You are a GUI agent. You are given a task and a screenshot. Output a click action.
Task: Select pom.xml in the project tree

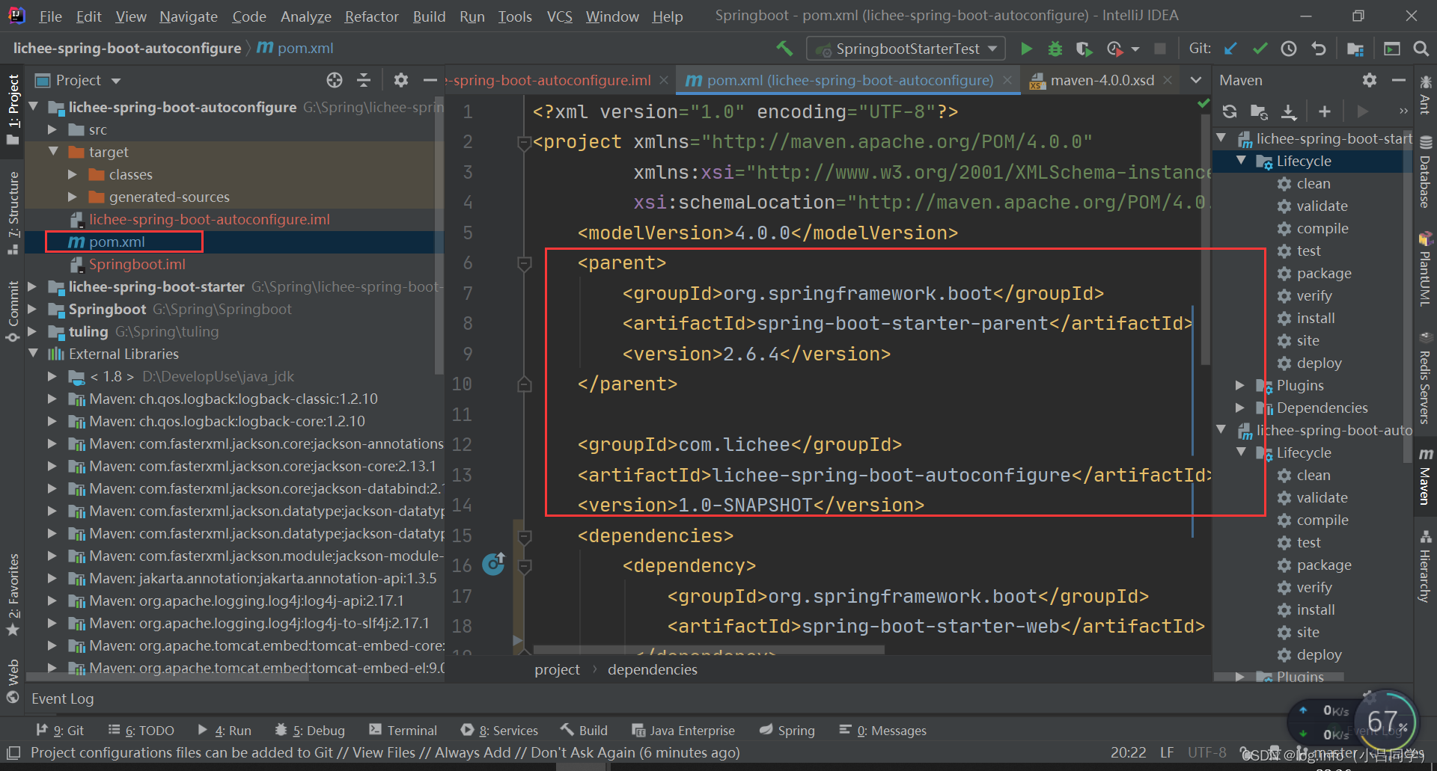[x=117, y=242]
